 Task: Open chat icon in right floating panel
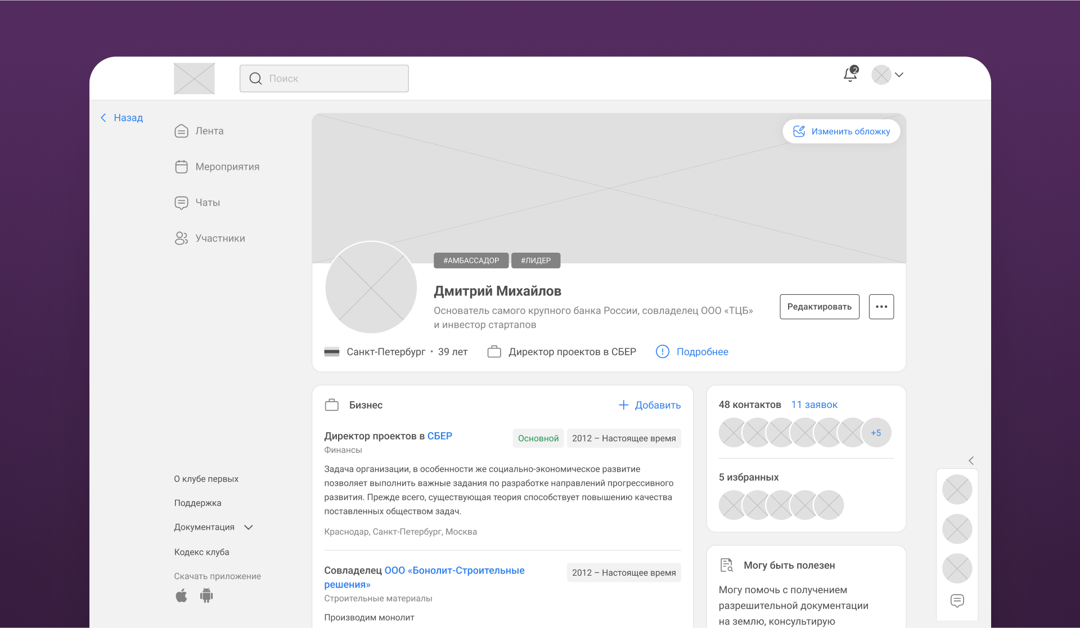(x=957, y=600)
